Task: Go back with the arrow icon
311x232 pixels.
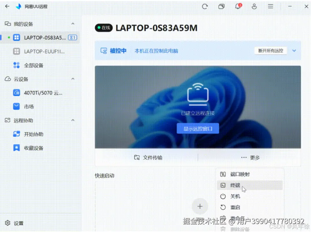Action: click(x=7, y=6)
